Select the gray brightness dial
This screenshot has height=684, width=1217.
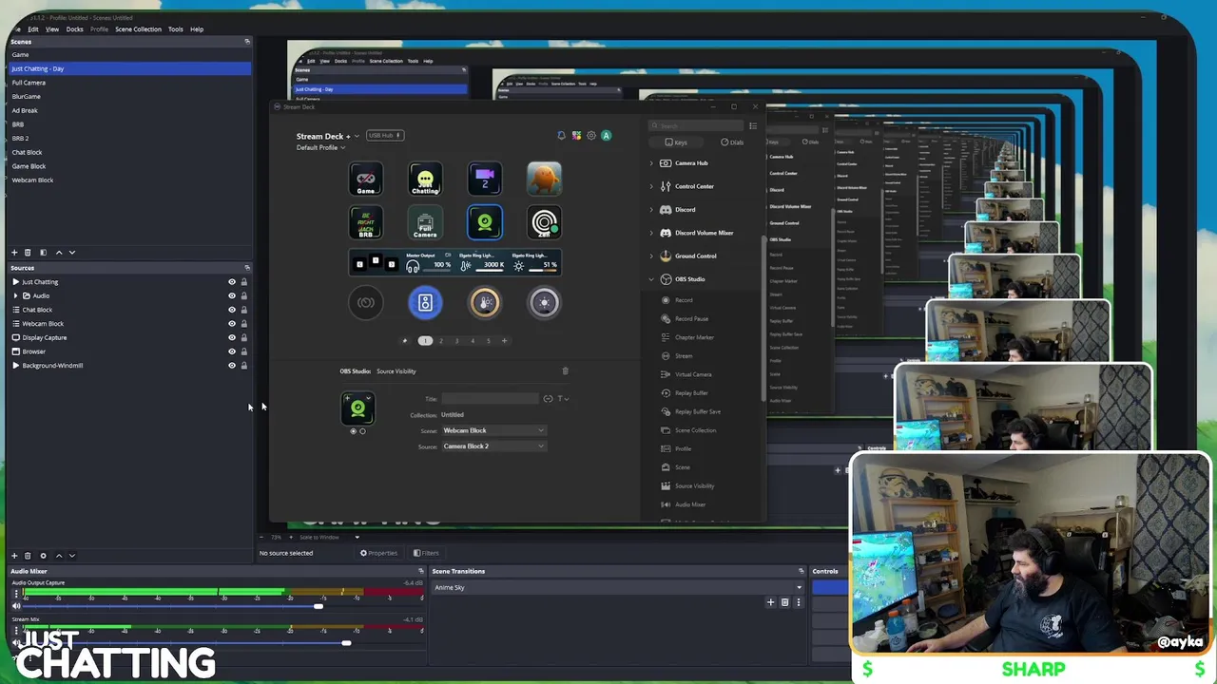pyautogui.click(x=544, y=303)
